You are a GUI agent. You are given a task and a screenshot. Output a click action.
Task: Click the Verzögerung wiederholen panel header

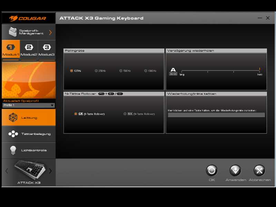pyautogui.click(x=216, y=51)
